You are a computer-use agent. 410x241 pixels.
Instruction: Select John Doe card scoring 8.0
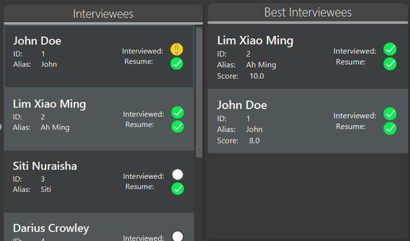pyautogui.click(x=308, y=121)
